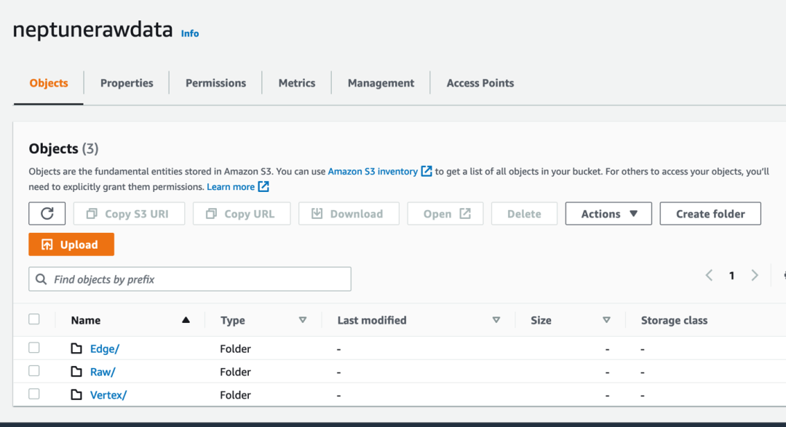Click the refresh objects icon button

click(x=47, y=214)
